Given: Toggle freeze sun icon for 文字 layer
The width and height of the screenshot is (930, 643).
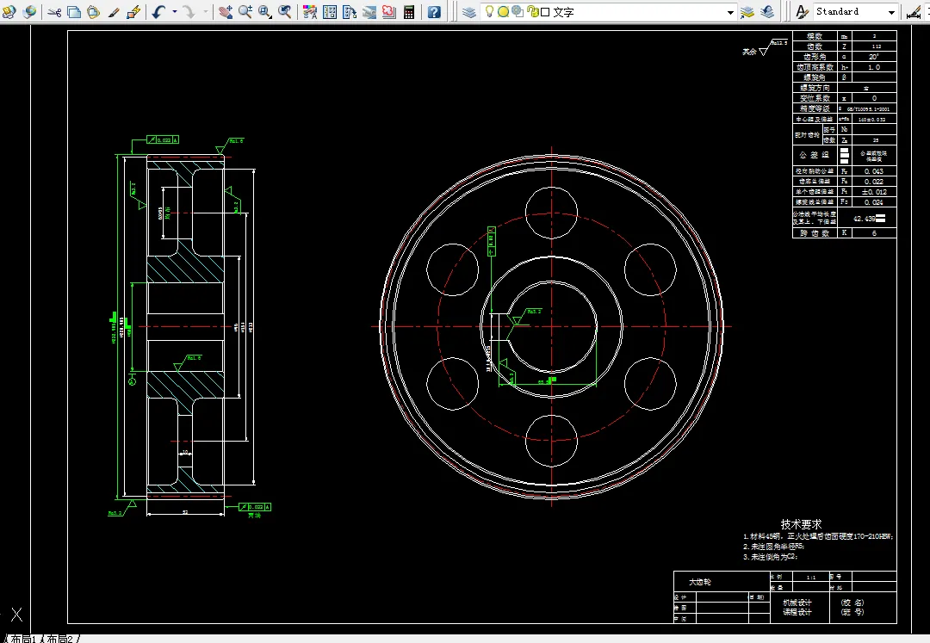Looking at the screenshot, I should tap(503, 12).
